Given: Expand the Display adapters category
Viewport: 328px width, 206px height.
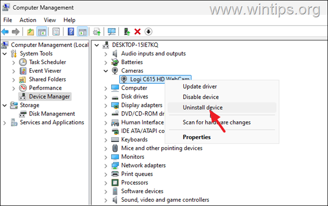Looking at the screenshot, I should [106, 105].
